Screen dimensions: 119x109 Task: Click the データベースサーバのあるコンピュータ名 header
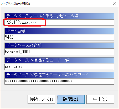click(42, 16)
